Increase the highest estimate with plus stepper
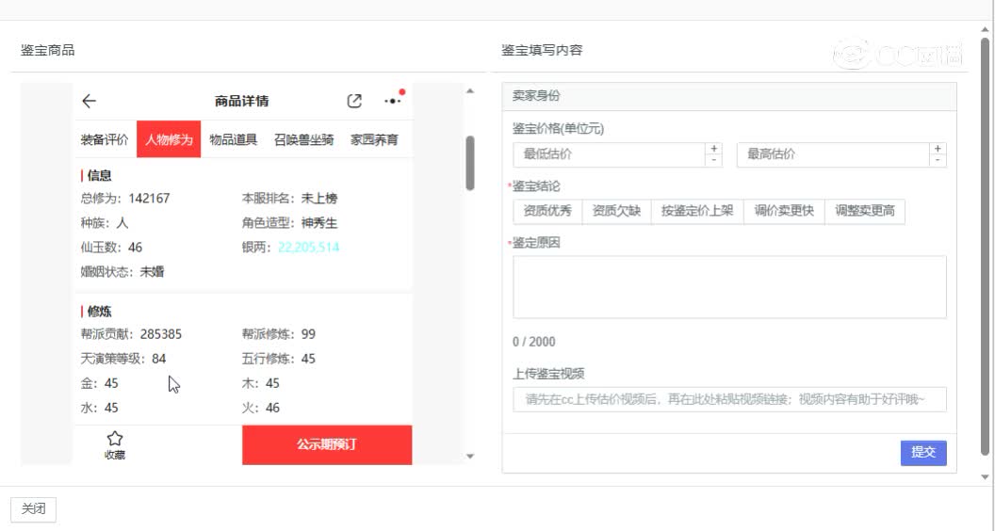The width and height of the screenshot is (995, 531). [x=938, y=149]
